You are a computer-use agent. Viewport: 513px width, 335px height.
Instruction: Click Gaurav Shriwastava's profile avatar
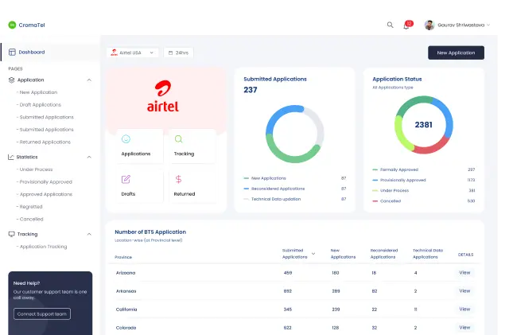pos(429,25)
